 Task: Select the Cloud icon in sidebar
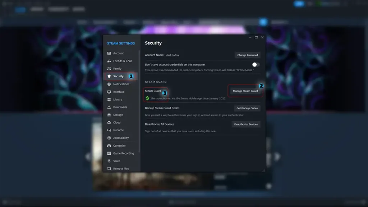click(109, 123)
